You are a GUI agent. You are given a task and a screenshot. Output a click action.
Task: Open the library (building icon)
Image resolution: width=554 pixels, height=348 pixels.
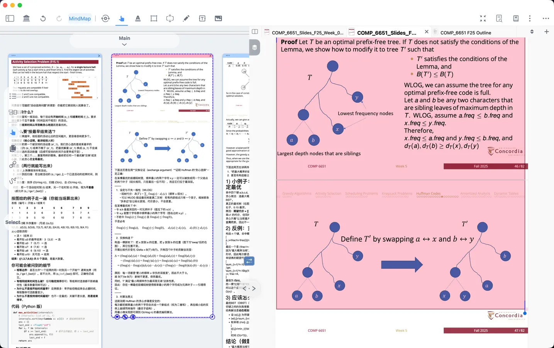(x=26, y=19)
